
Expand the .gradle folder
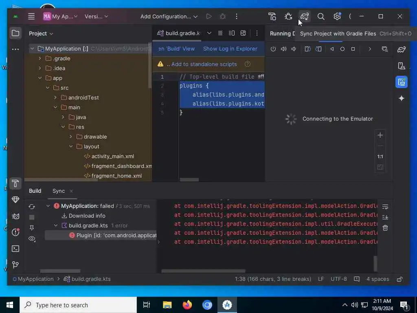pos(40,59)
